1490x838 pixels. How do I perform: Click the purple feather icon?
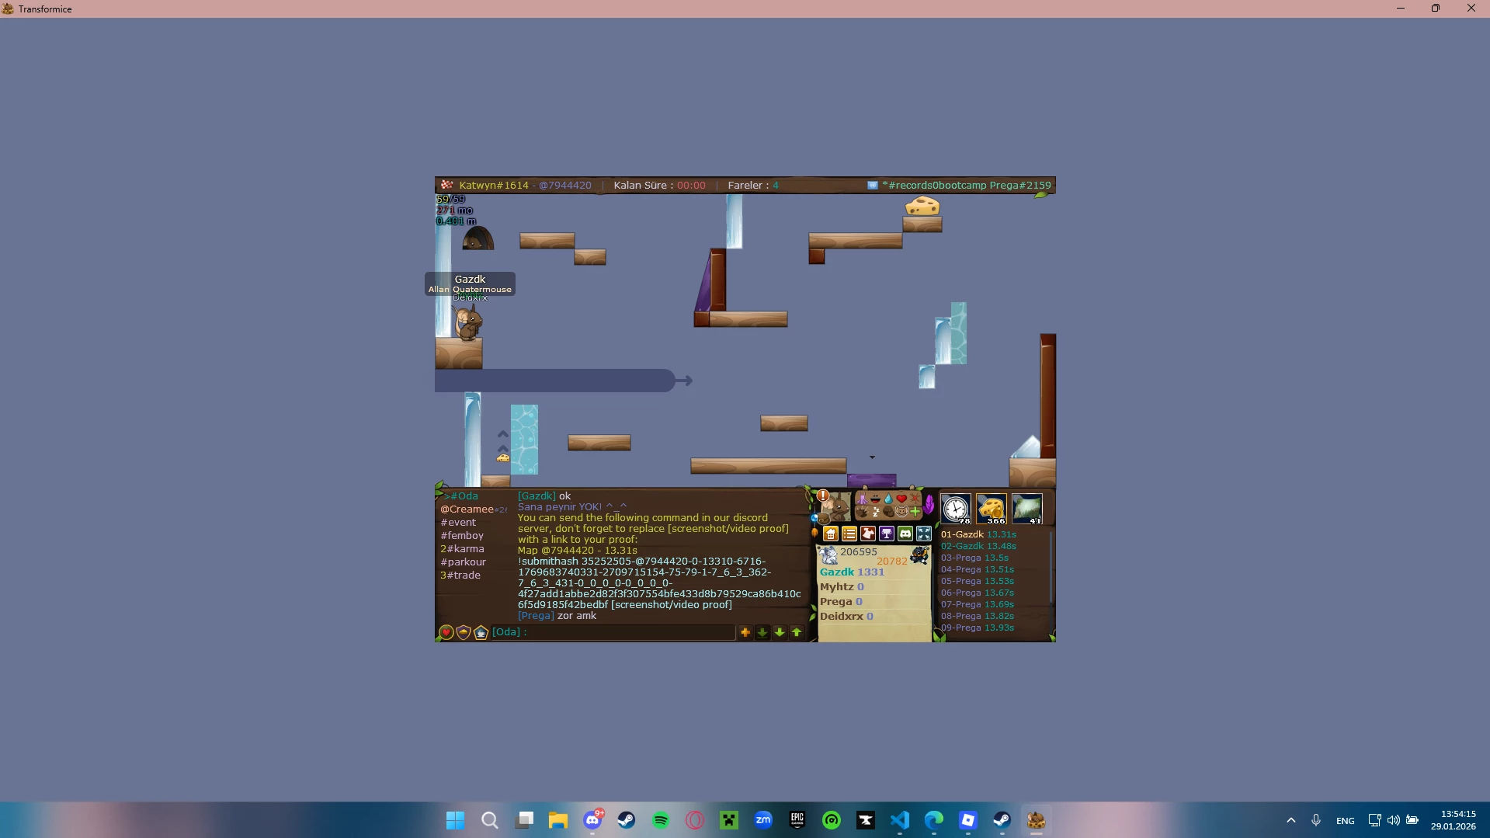(x=929, y=505)
